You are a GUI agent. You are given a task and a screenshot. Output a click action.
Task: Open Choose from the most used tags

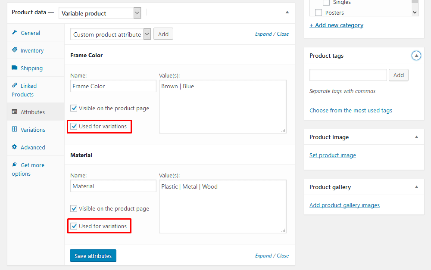[350, 110]
